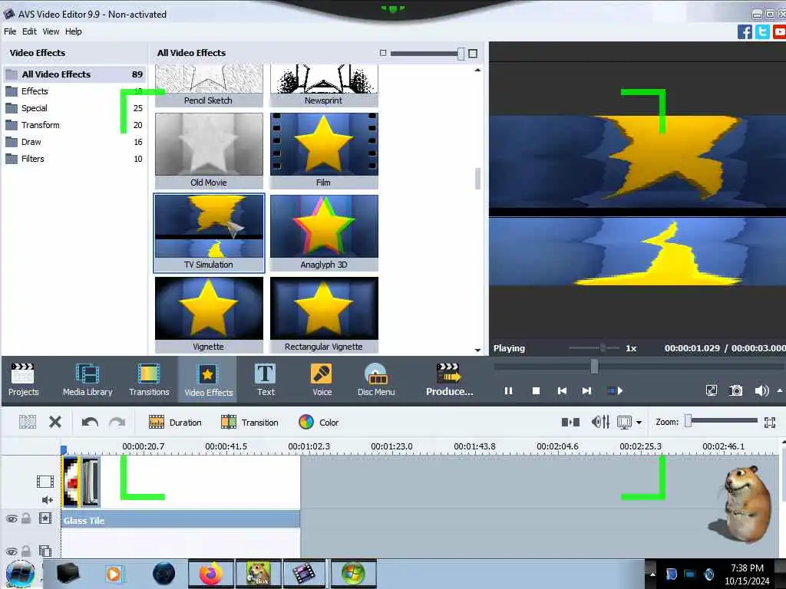Screen dimensions: 786x589
Task: Click the delete X icon in timeline toolbar
Action: 55,423
